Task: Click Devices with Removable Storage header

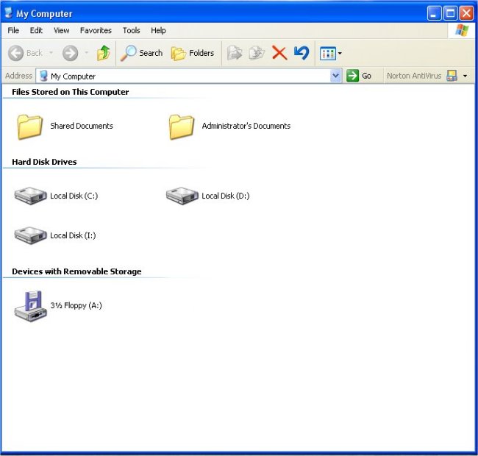Action: click(76, 271)
